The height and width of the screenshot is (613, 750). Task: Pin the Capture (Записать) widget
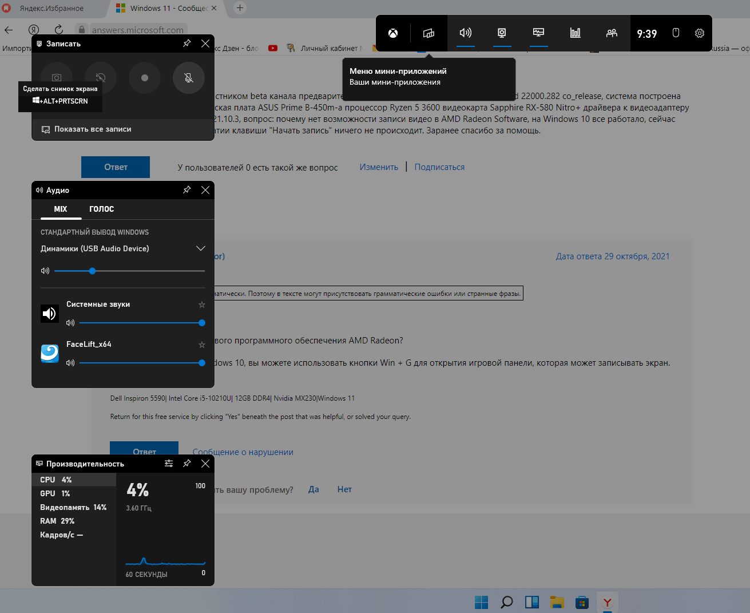pyautogui.click(x=186, y=43)
